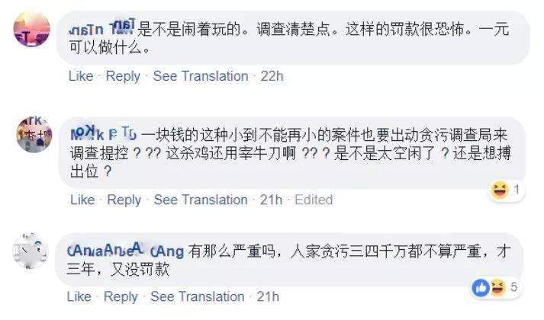Click first commenter's profile avatar

tap(33, 30)
